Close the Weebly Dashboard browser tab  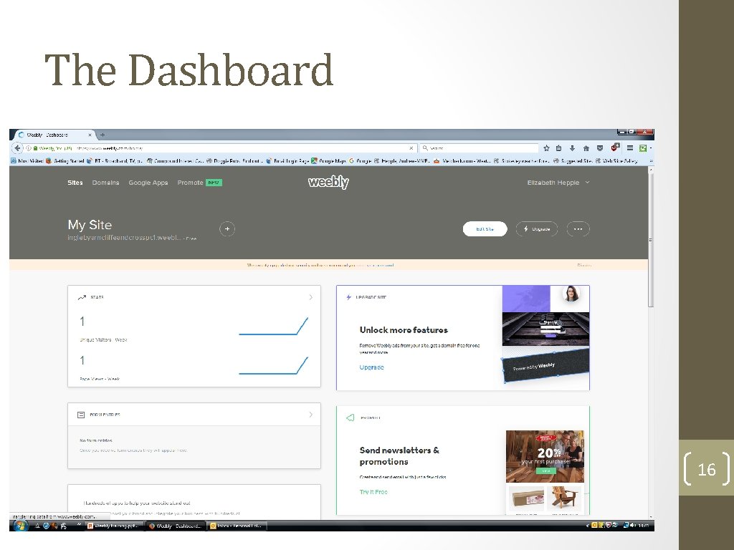(90, 135)
